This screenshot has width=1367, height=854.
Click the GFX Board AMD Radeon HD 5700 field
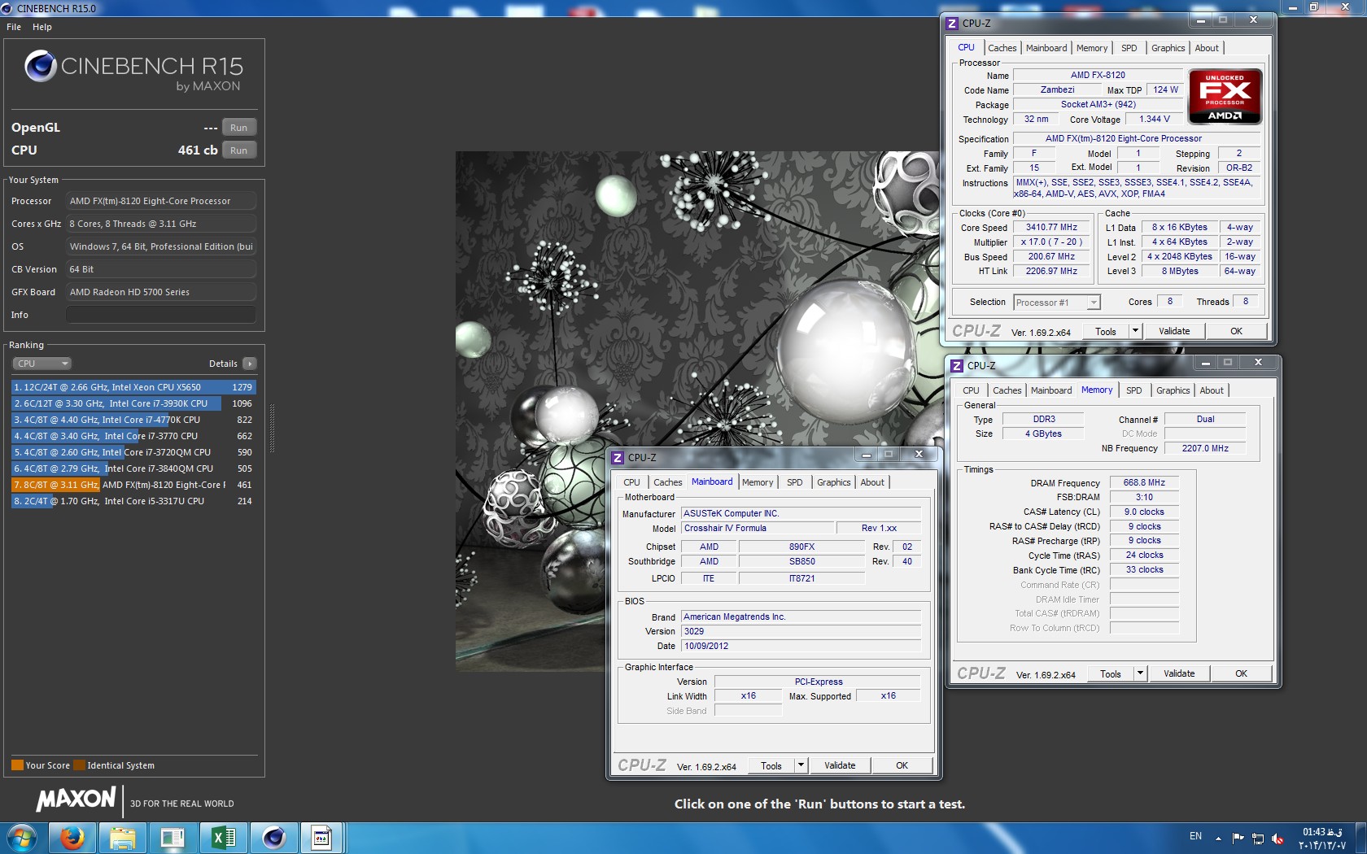point(161,292)
